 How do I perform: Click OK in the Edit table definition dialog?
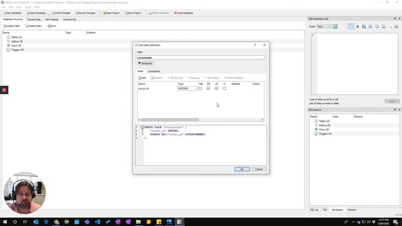242,169
